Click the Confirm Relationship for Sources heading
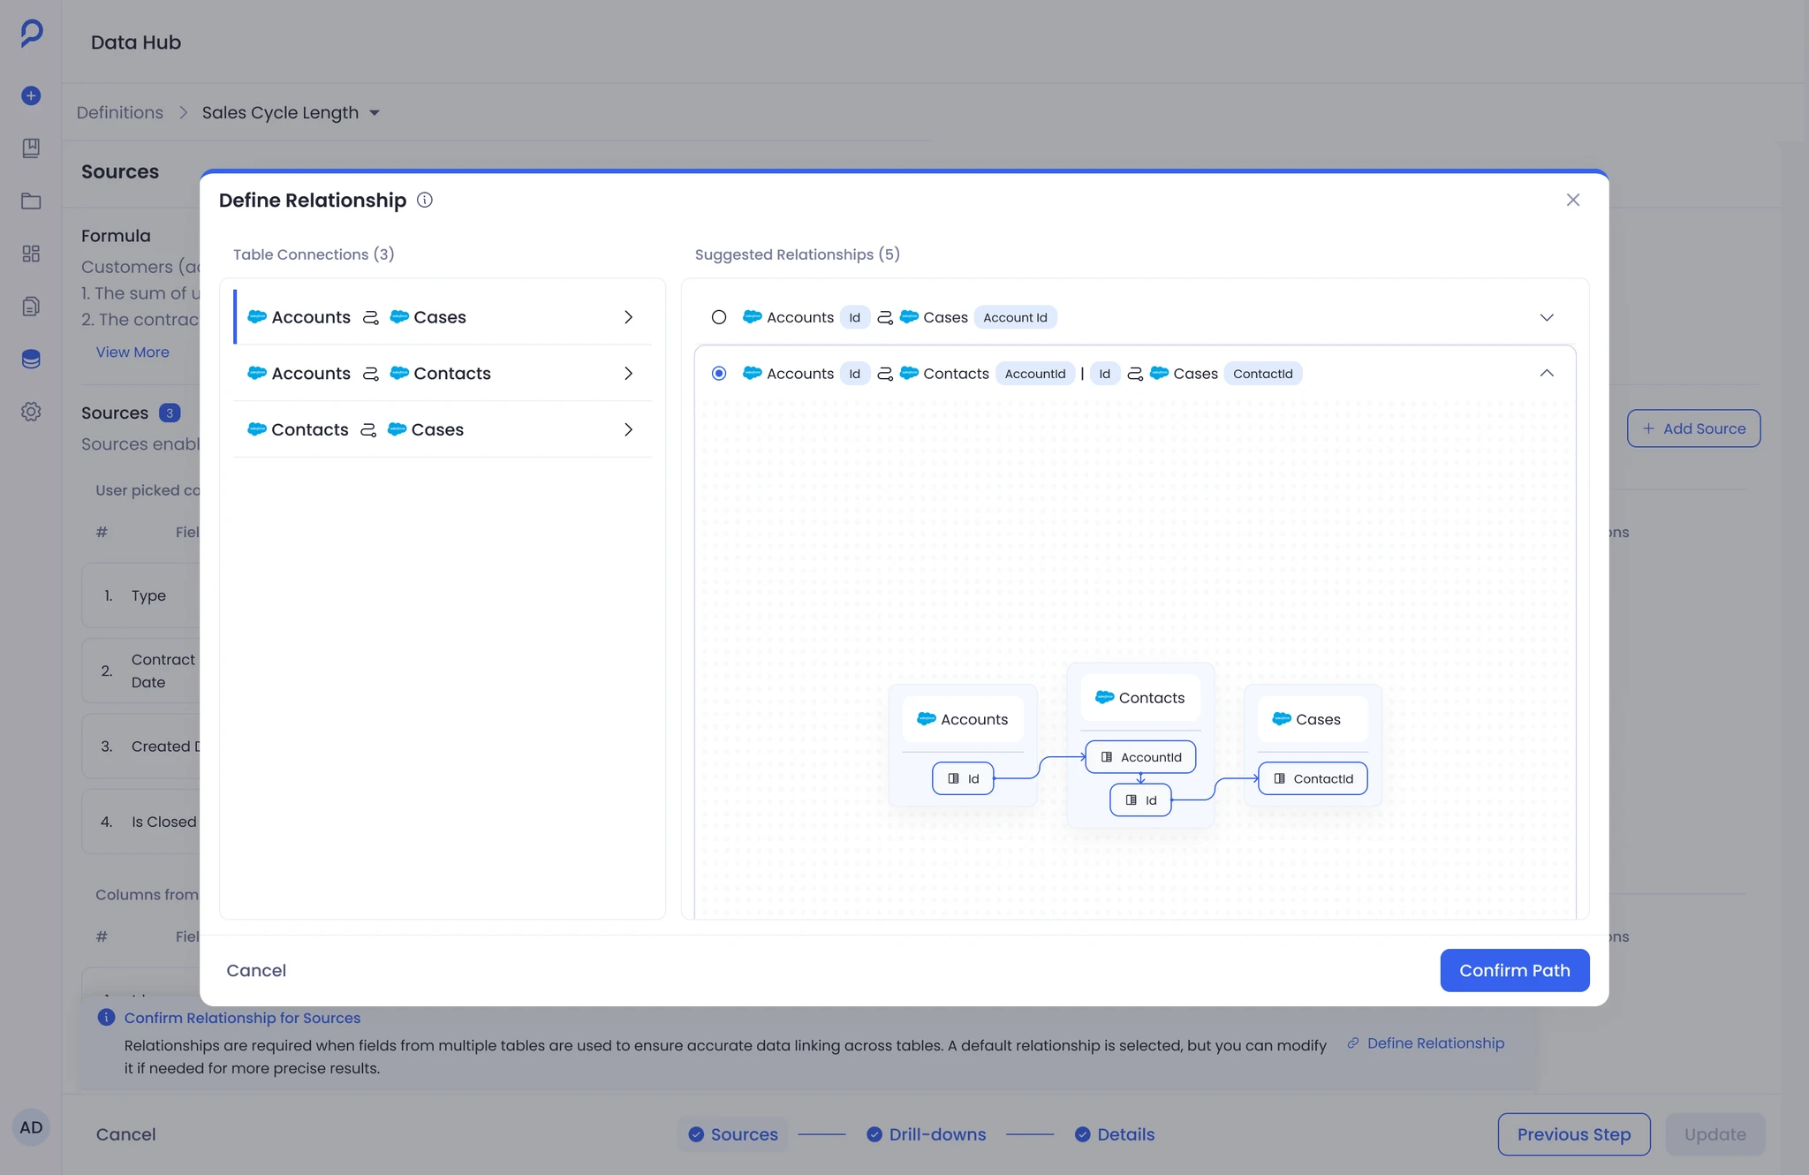1809x1175 pixels. tap(242, 1018)
